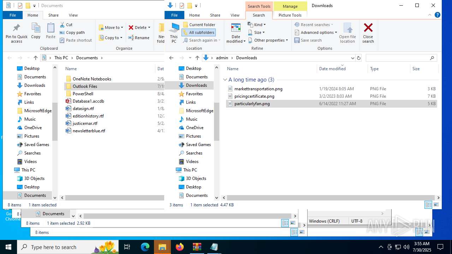
Task: Select Current folder search location
Action: [x=199, y=25]
